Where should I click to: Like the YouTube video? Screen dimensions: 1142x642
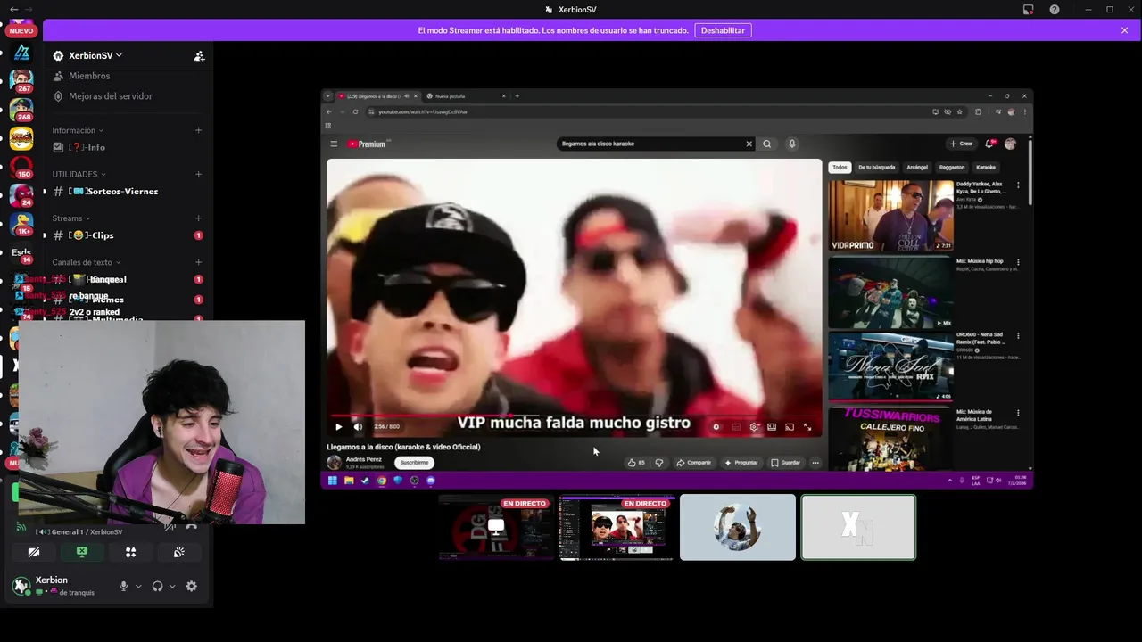coord(636,463)
